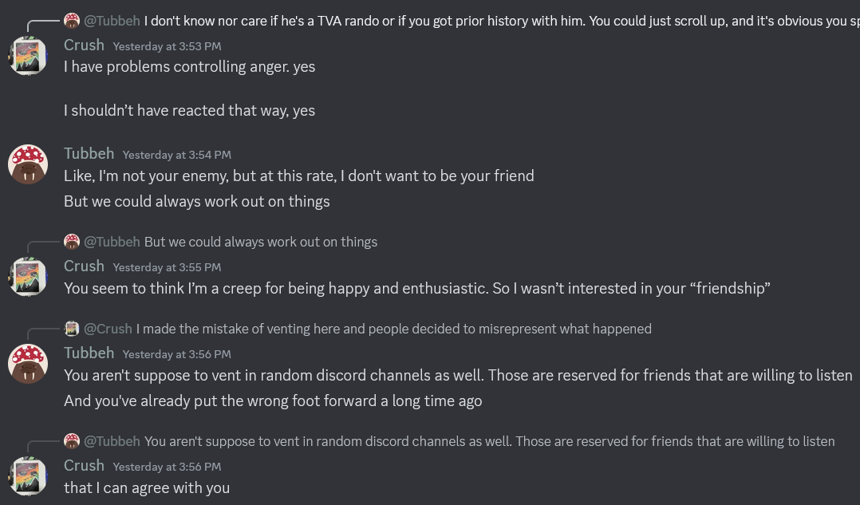Open Crush username at 3:53 PM
The image size is (860, 505).
tap(84, 45)
